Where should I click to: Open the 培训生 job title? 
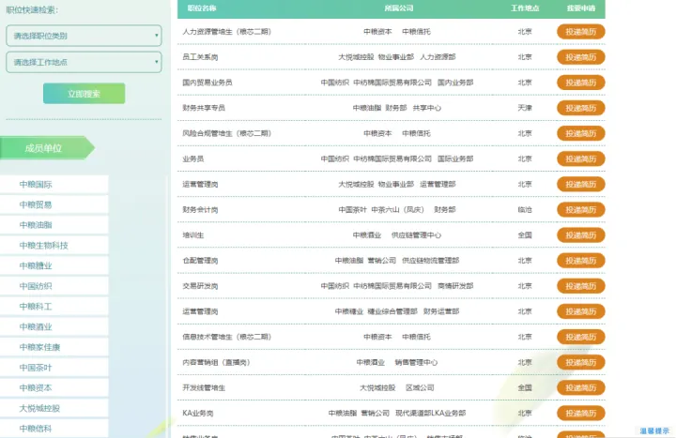click(193, 235)
